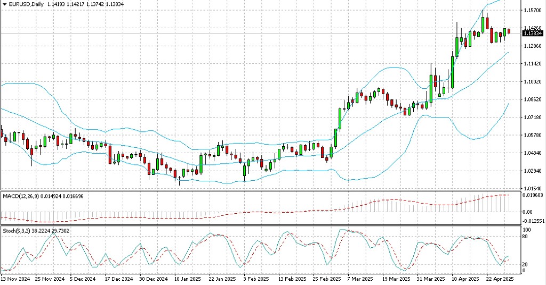546x285 pixels.
Task: Click the last red candle on the chart
Action: [x=509, y=31]
